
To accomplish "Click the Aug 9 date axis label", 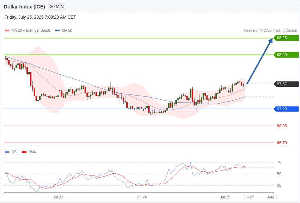I will pos(272,197).
